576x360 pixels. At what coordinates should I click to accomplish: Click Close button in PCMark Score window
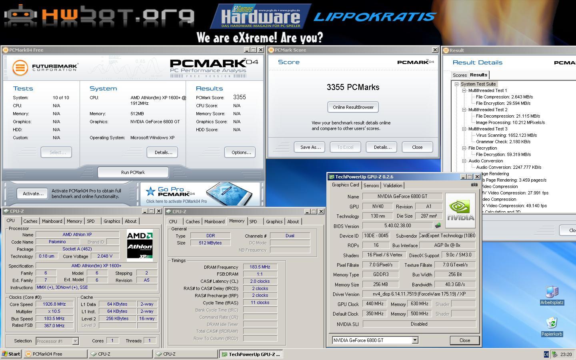[x=417, y=147]
